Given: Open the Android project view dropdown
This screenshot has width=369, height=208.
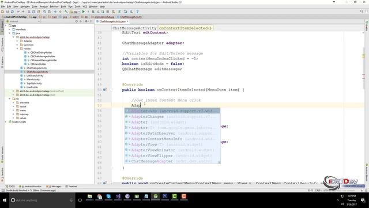Looking at the screenshot, I should (x=23, y=21).
